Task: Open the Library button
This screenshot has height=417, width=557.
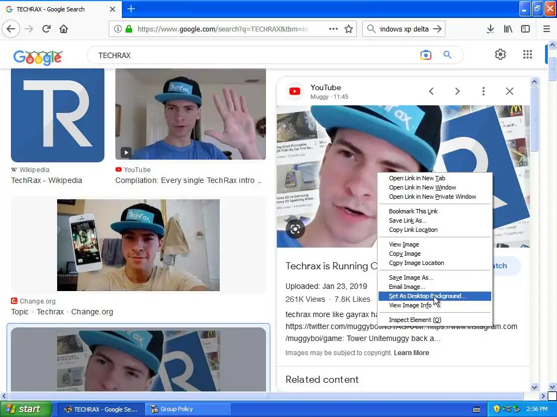Action: [x=508, y=29]
